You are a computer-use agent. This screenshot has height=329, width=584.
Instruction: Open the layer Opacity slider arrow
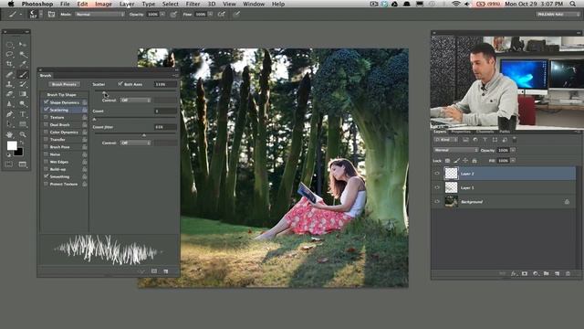click(x=513, y=150)
